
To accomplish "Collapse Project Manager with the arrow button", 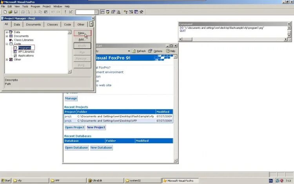I will coord(91,24).
